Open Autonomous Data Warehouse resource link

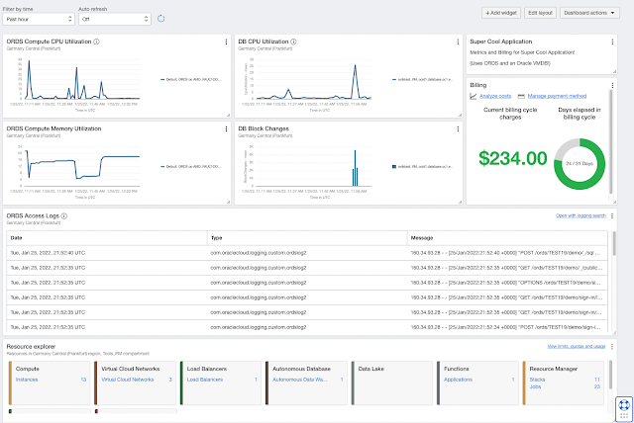(x=299, y=380)
